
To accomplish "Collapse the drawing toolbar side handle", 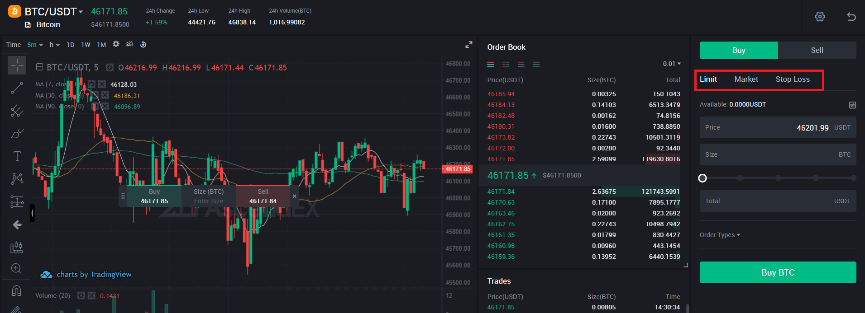I will [32, 213].
